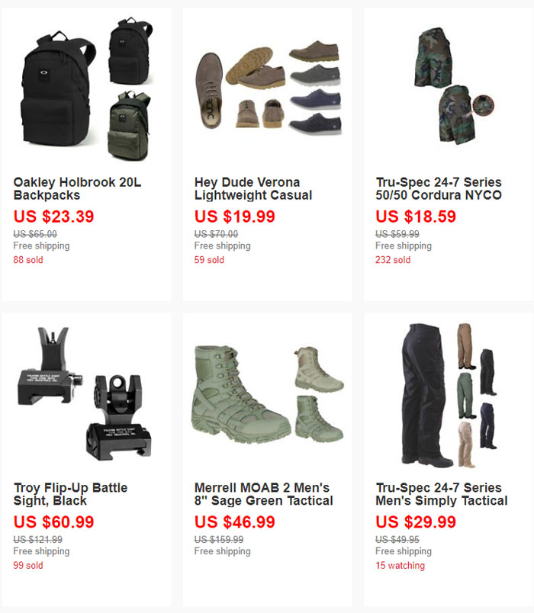Select the US $46.99 boots price

(235, 522)
